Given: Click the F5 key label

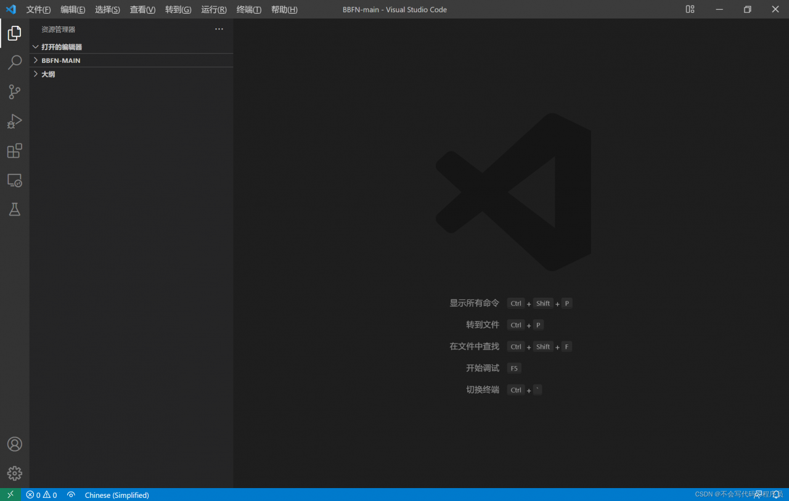Looking at the screenshot, I should pyautogui.click(x=514, y=368).
